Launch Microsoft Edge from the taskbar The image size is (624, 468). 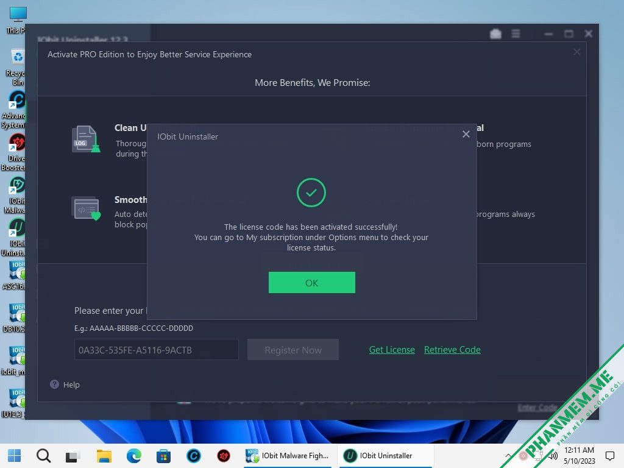click(x=133, y=456)
